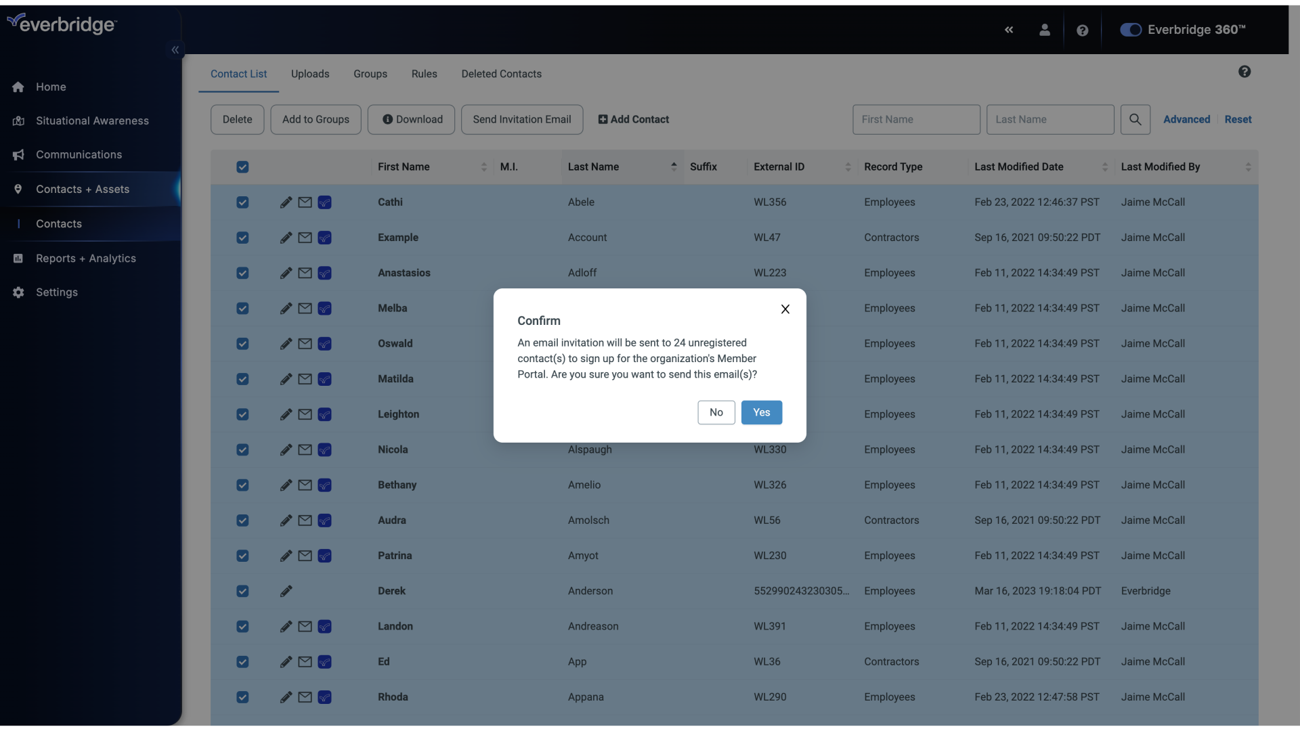Click envelope icon for Anastasios Adloff

coord(305,273)
